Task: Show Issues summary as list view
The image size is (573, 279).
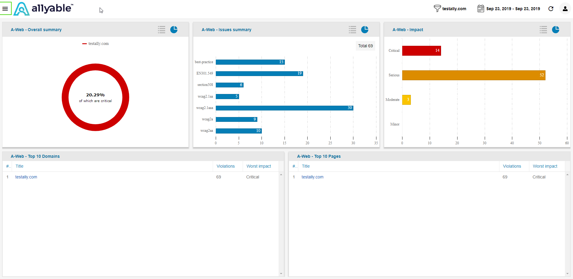Action: (352, 29)
